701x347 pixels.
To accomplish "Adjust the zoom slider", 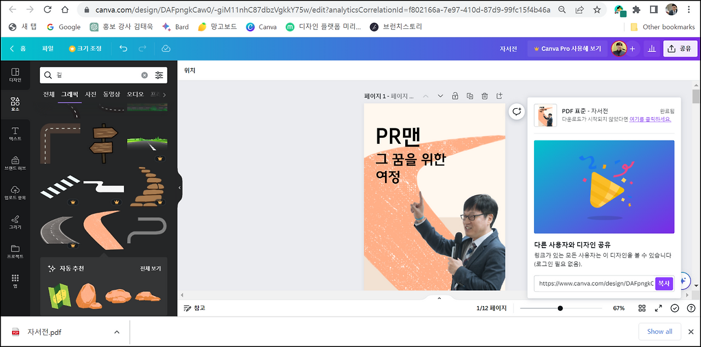I will pos(560,308).
